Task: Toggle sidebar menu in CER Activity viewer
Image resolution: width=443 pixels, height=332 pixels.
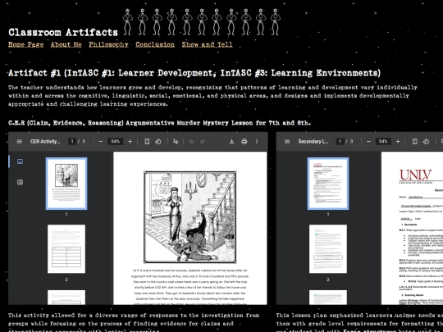Action: coord(19,142)
